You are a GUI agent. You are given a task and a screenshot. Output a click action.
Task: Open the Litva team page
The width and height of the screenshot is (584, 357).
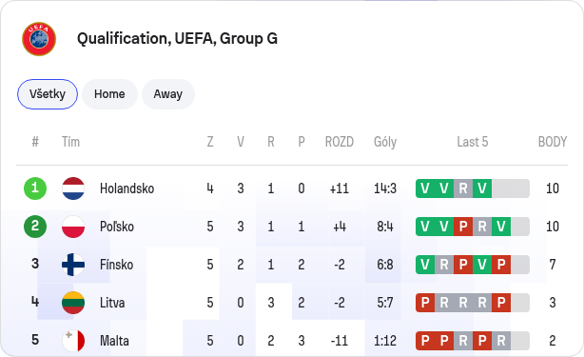pyautogui.click(x=112, y=303)
